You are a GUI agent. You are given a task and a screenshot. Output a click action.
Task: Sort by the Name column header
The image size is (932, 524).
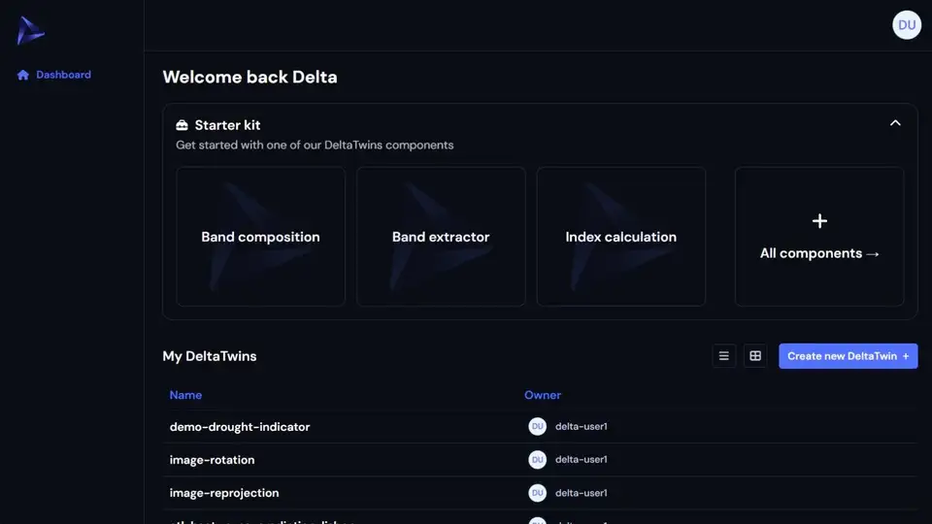point(185,395)
